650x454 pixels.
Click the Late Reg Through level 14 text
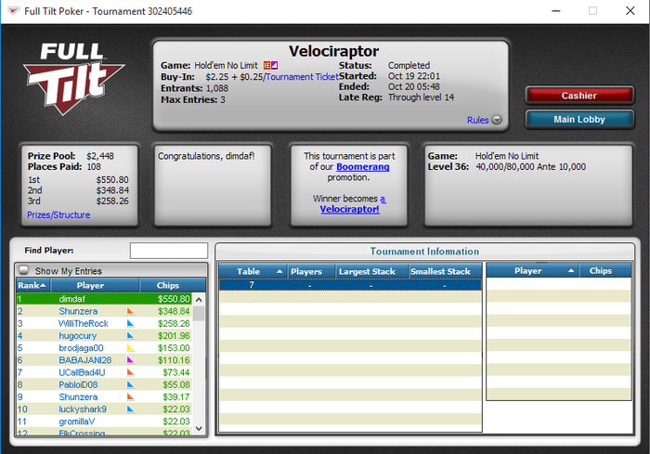(x=396, y=97)
